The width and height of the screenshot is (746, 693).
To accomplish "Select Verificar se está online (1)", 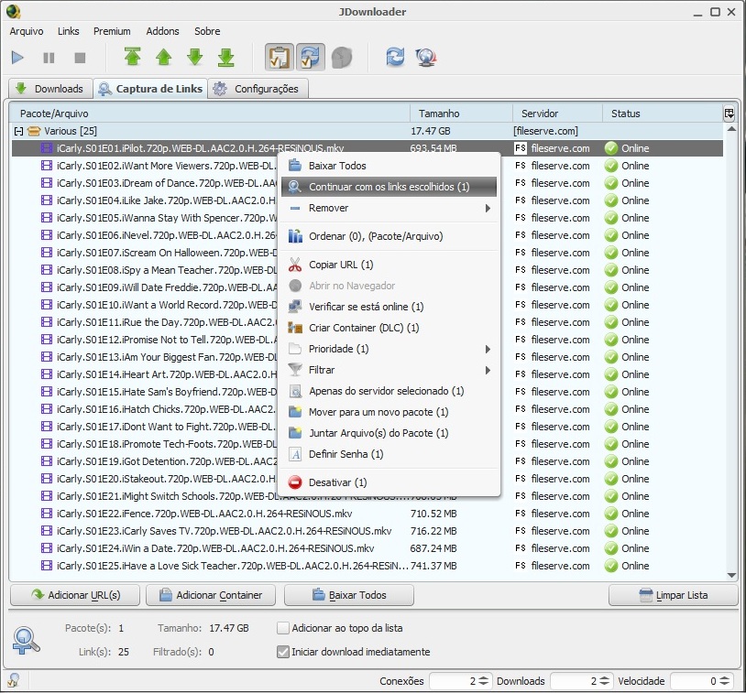I will tap(389, 307).
